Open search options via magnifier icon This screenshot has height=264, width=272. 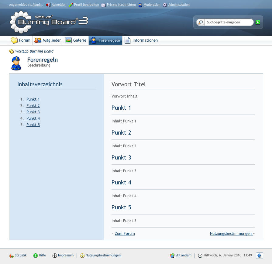click(x=201, y=22)
